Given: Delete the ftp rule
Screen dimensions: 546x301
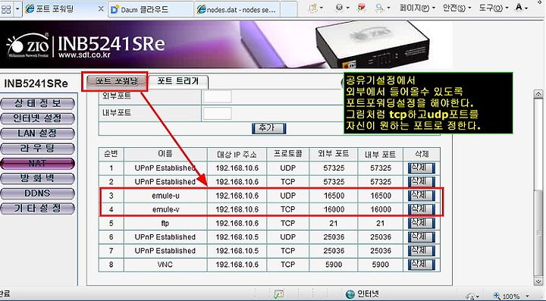Looking at the screenshot, I should 422,223.
